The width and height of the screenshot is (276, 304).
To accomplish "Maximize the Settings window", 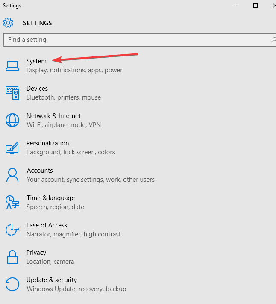I will [x=255, y=6].
